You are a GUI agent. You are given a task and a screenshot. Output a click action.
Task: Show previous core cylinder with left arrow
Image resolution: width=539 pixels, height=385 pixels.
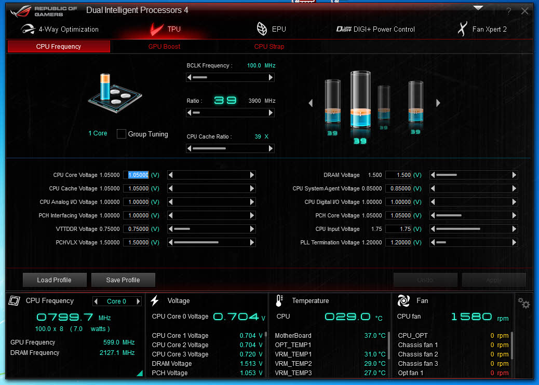(311, 103)
